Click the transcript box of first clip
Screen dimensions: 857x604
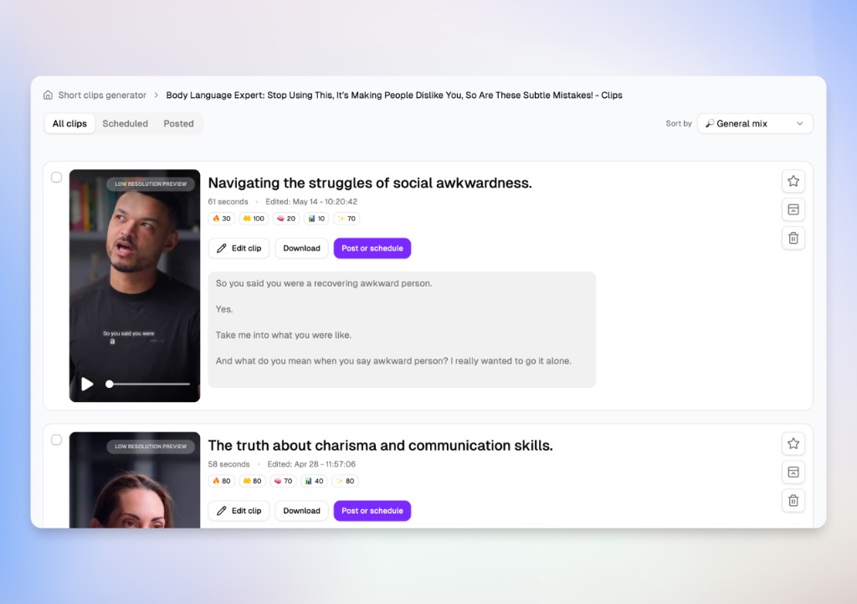pos(402,330)
